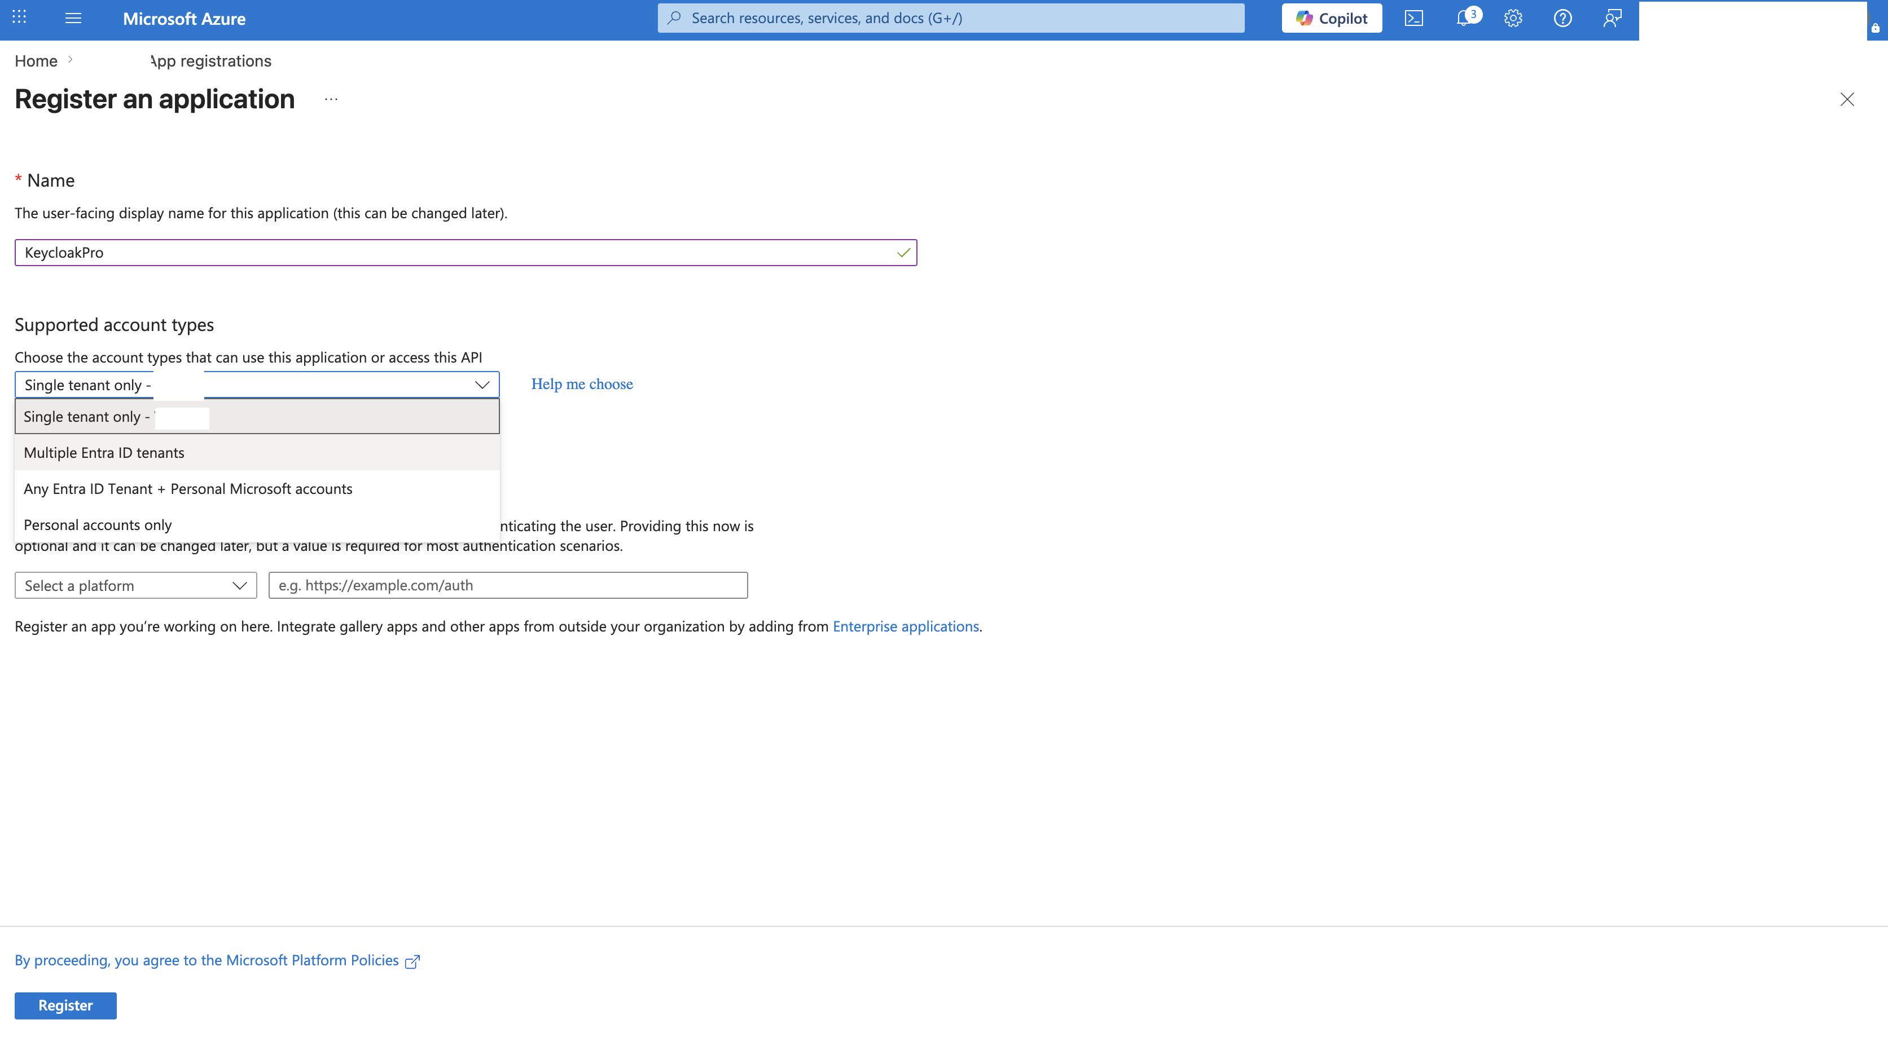Go to Microsoft Azure home logo
The image size is (1888, 1042).
[184, 19]
